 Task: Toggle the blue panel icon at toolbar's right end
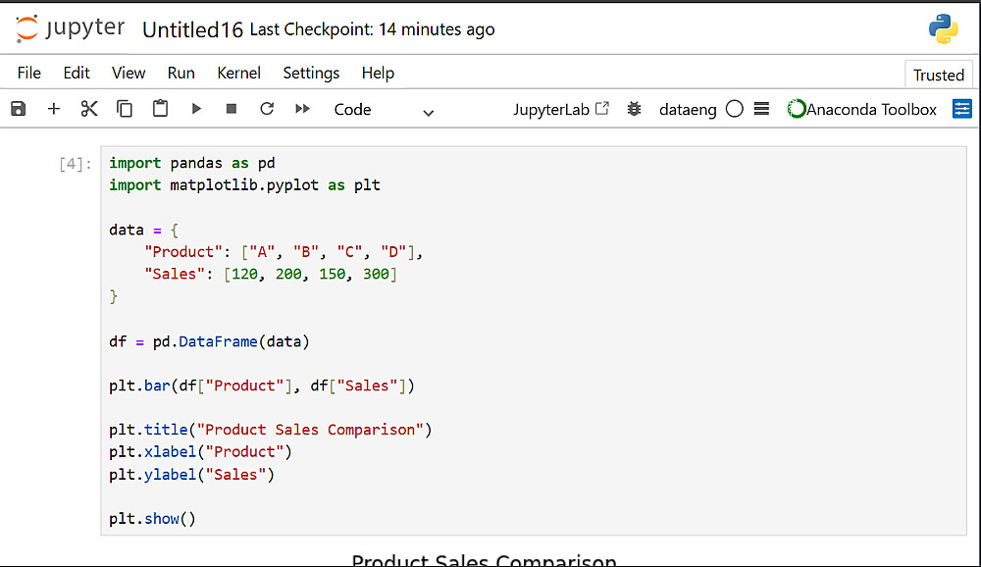(x=962, y=109)
